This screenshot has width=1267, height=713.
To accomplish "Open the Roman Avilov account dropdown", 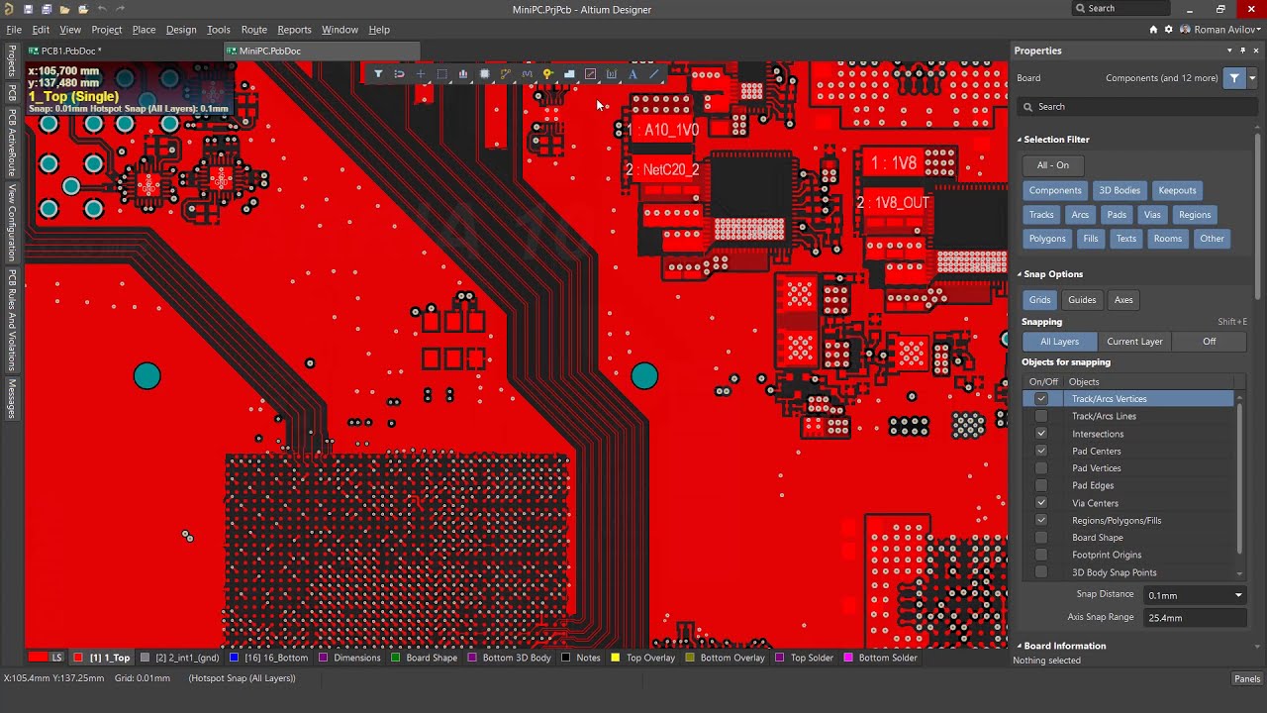I will tap(1260, 30).
